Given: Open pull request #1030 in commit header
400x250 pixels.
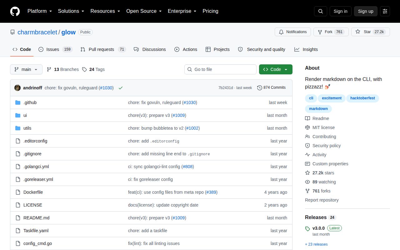Looking at the screenshot, I should (x=106, y=88).
